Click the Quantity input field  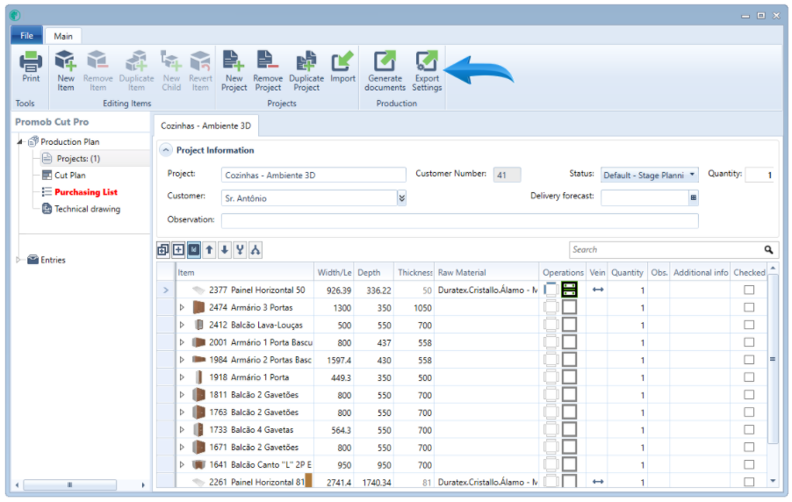point(760,175)
